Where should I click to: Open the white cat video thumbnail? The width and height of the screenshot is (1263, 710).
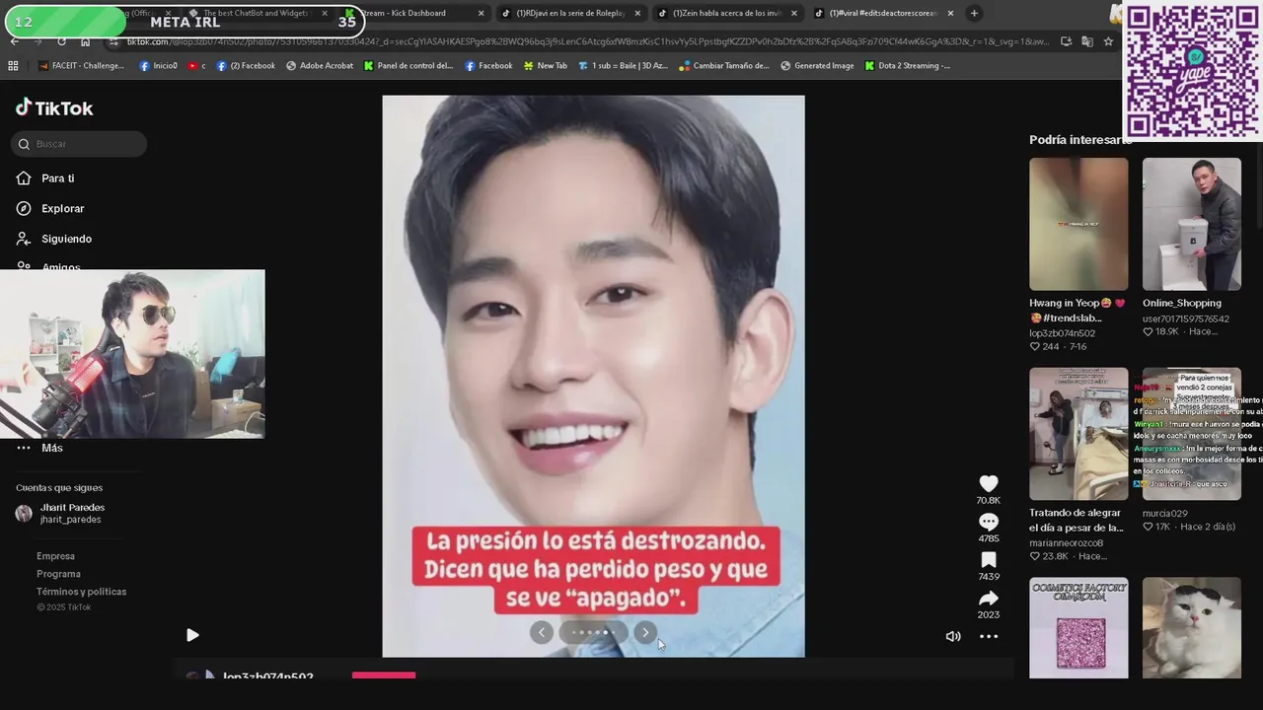tap(1192, 628)
